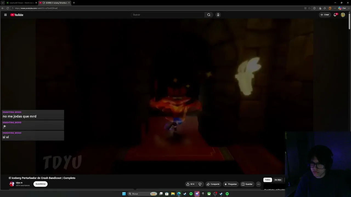Expand the chevron next to Copilot Chat
The image size is (351, 197).
tap(348, 8)
